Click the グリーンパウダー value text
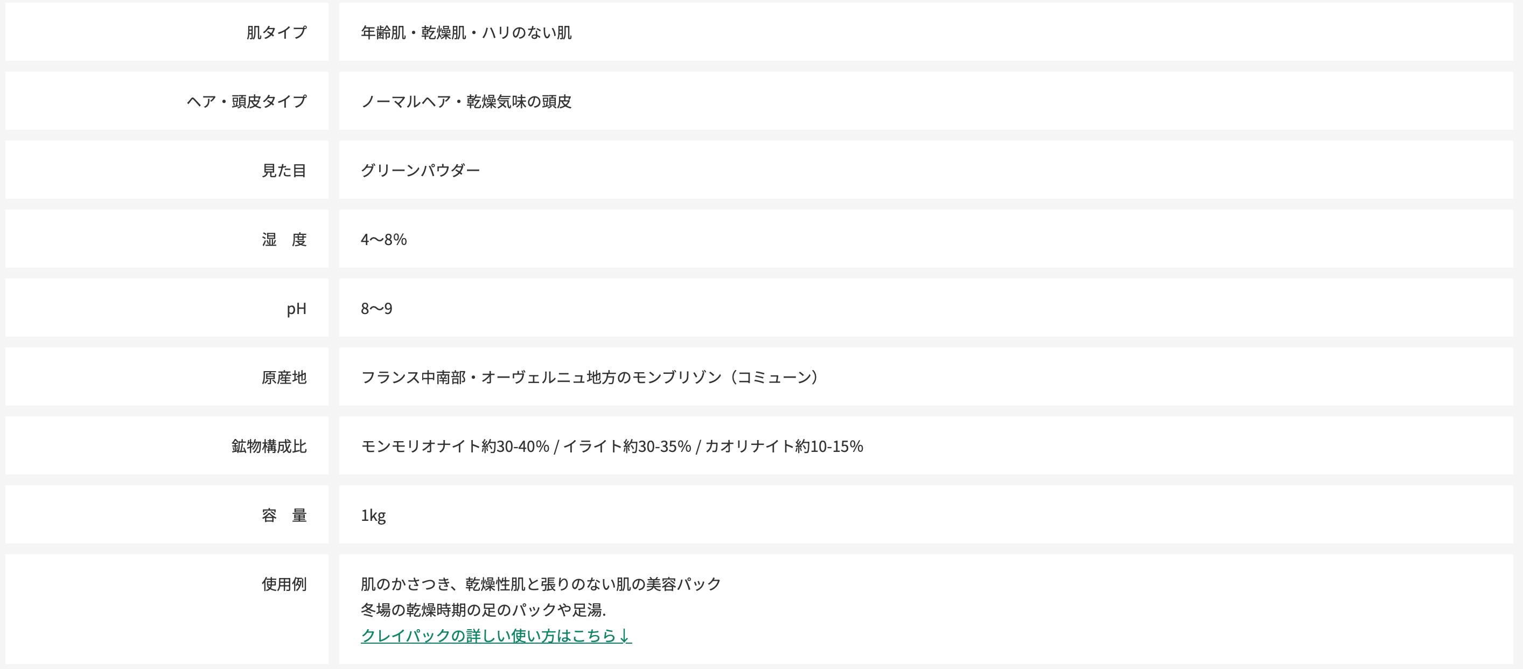The height and width of the screenshot is (669, 1523). [x=421, y=170]
